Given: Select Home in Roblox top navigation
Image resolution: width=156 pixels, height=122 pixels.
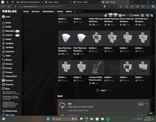Looking at the screenshot, I should pos(26,11).
